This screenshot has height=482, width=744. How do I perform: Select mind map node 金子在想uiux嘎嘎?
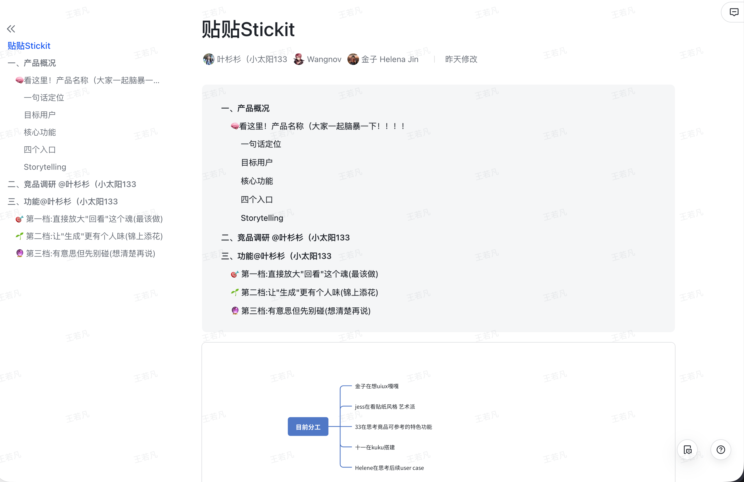click(x=377, y=386)
